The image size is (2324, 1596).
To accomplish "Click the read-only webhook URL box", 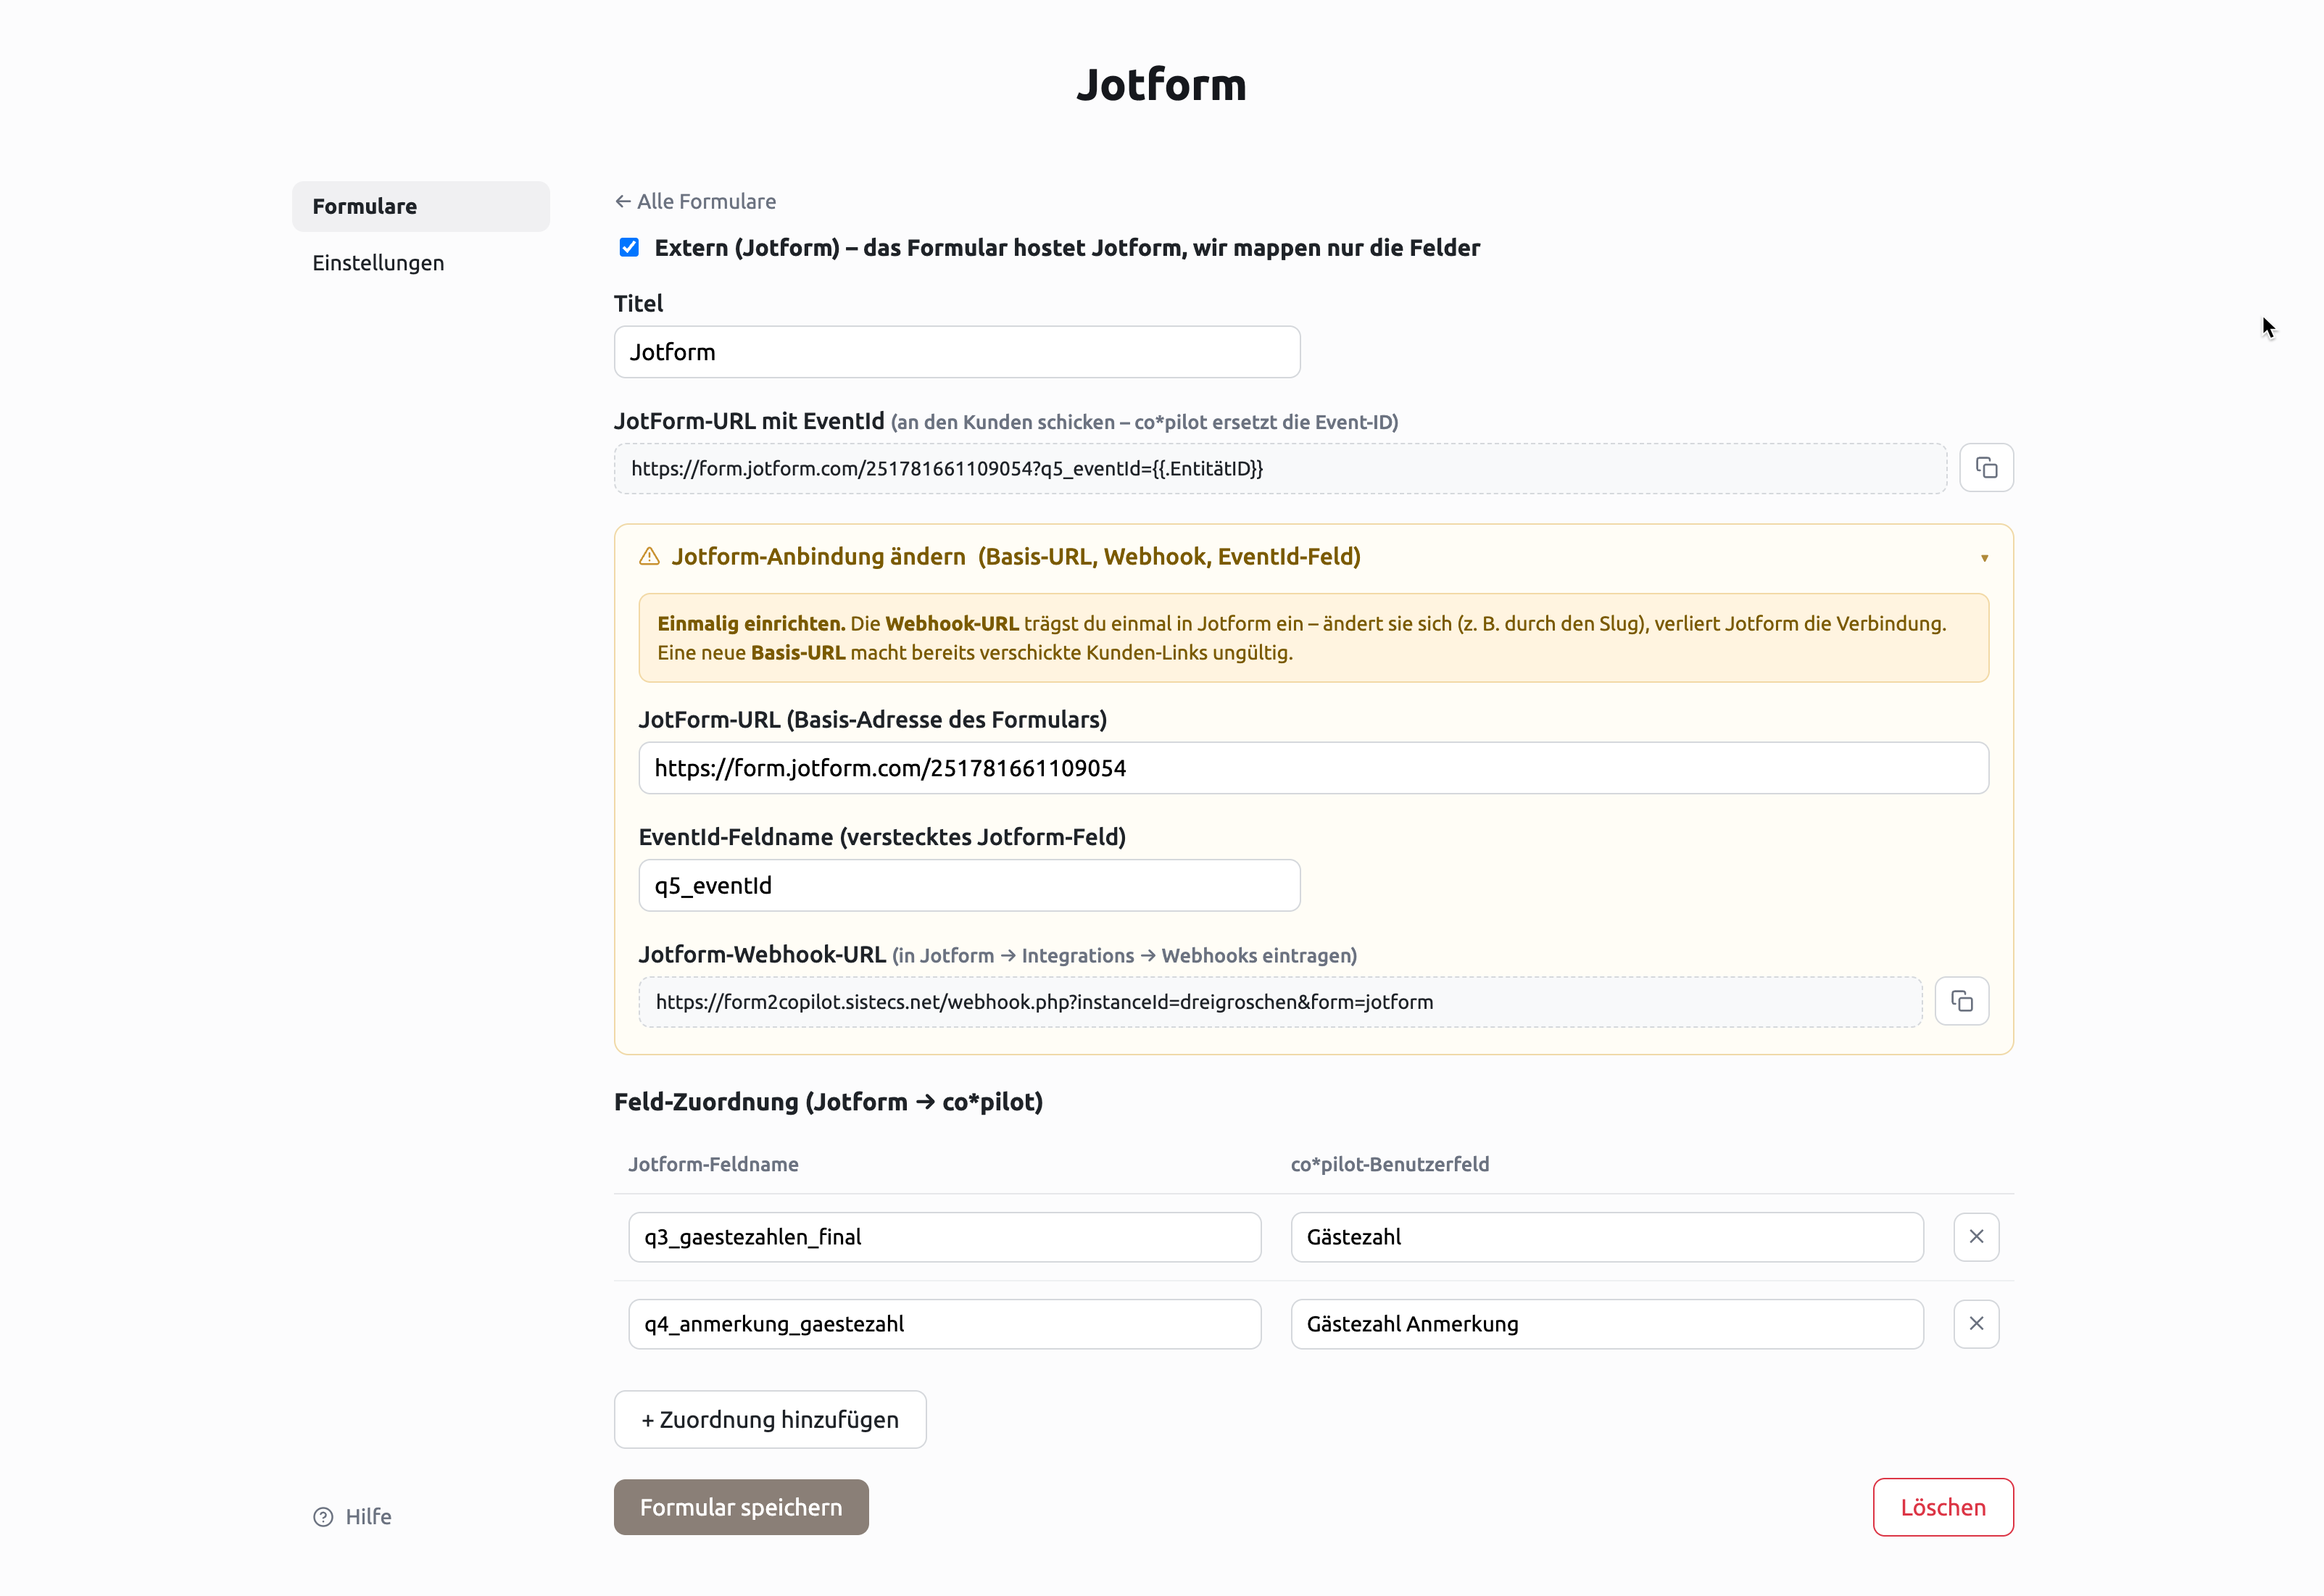I will pos(1280,1002).
